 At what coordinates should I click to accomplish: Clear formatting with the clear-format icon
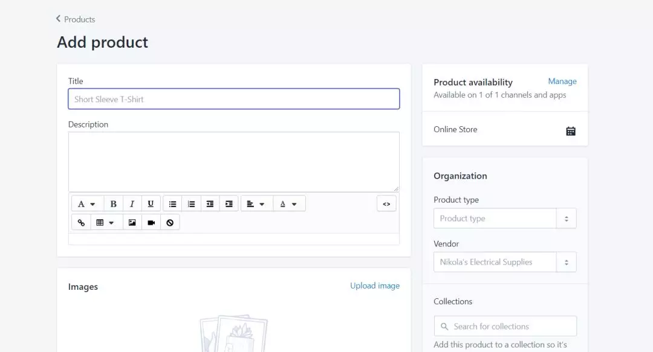click(170, 222)
